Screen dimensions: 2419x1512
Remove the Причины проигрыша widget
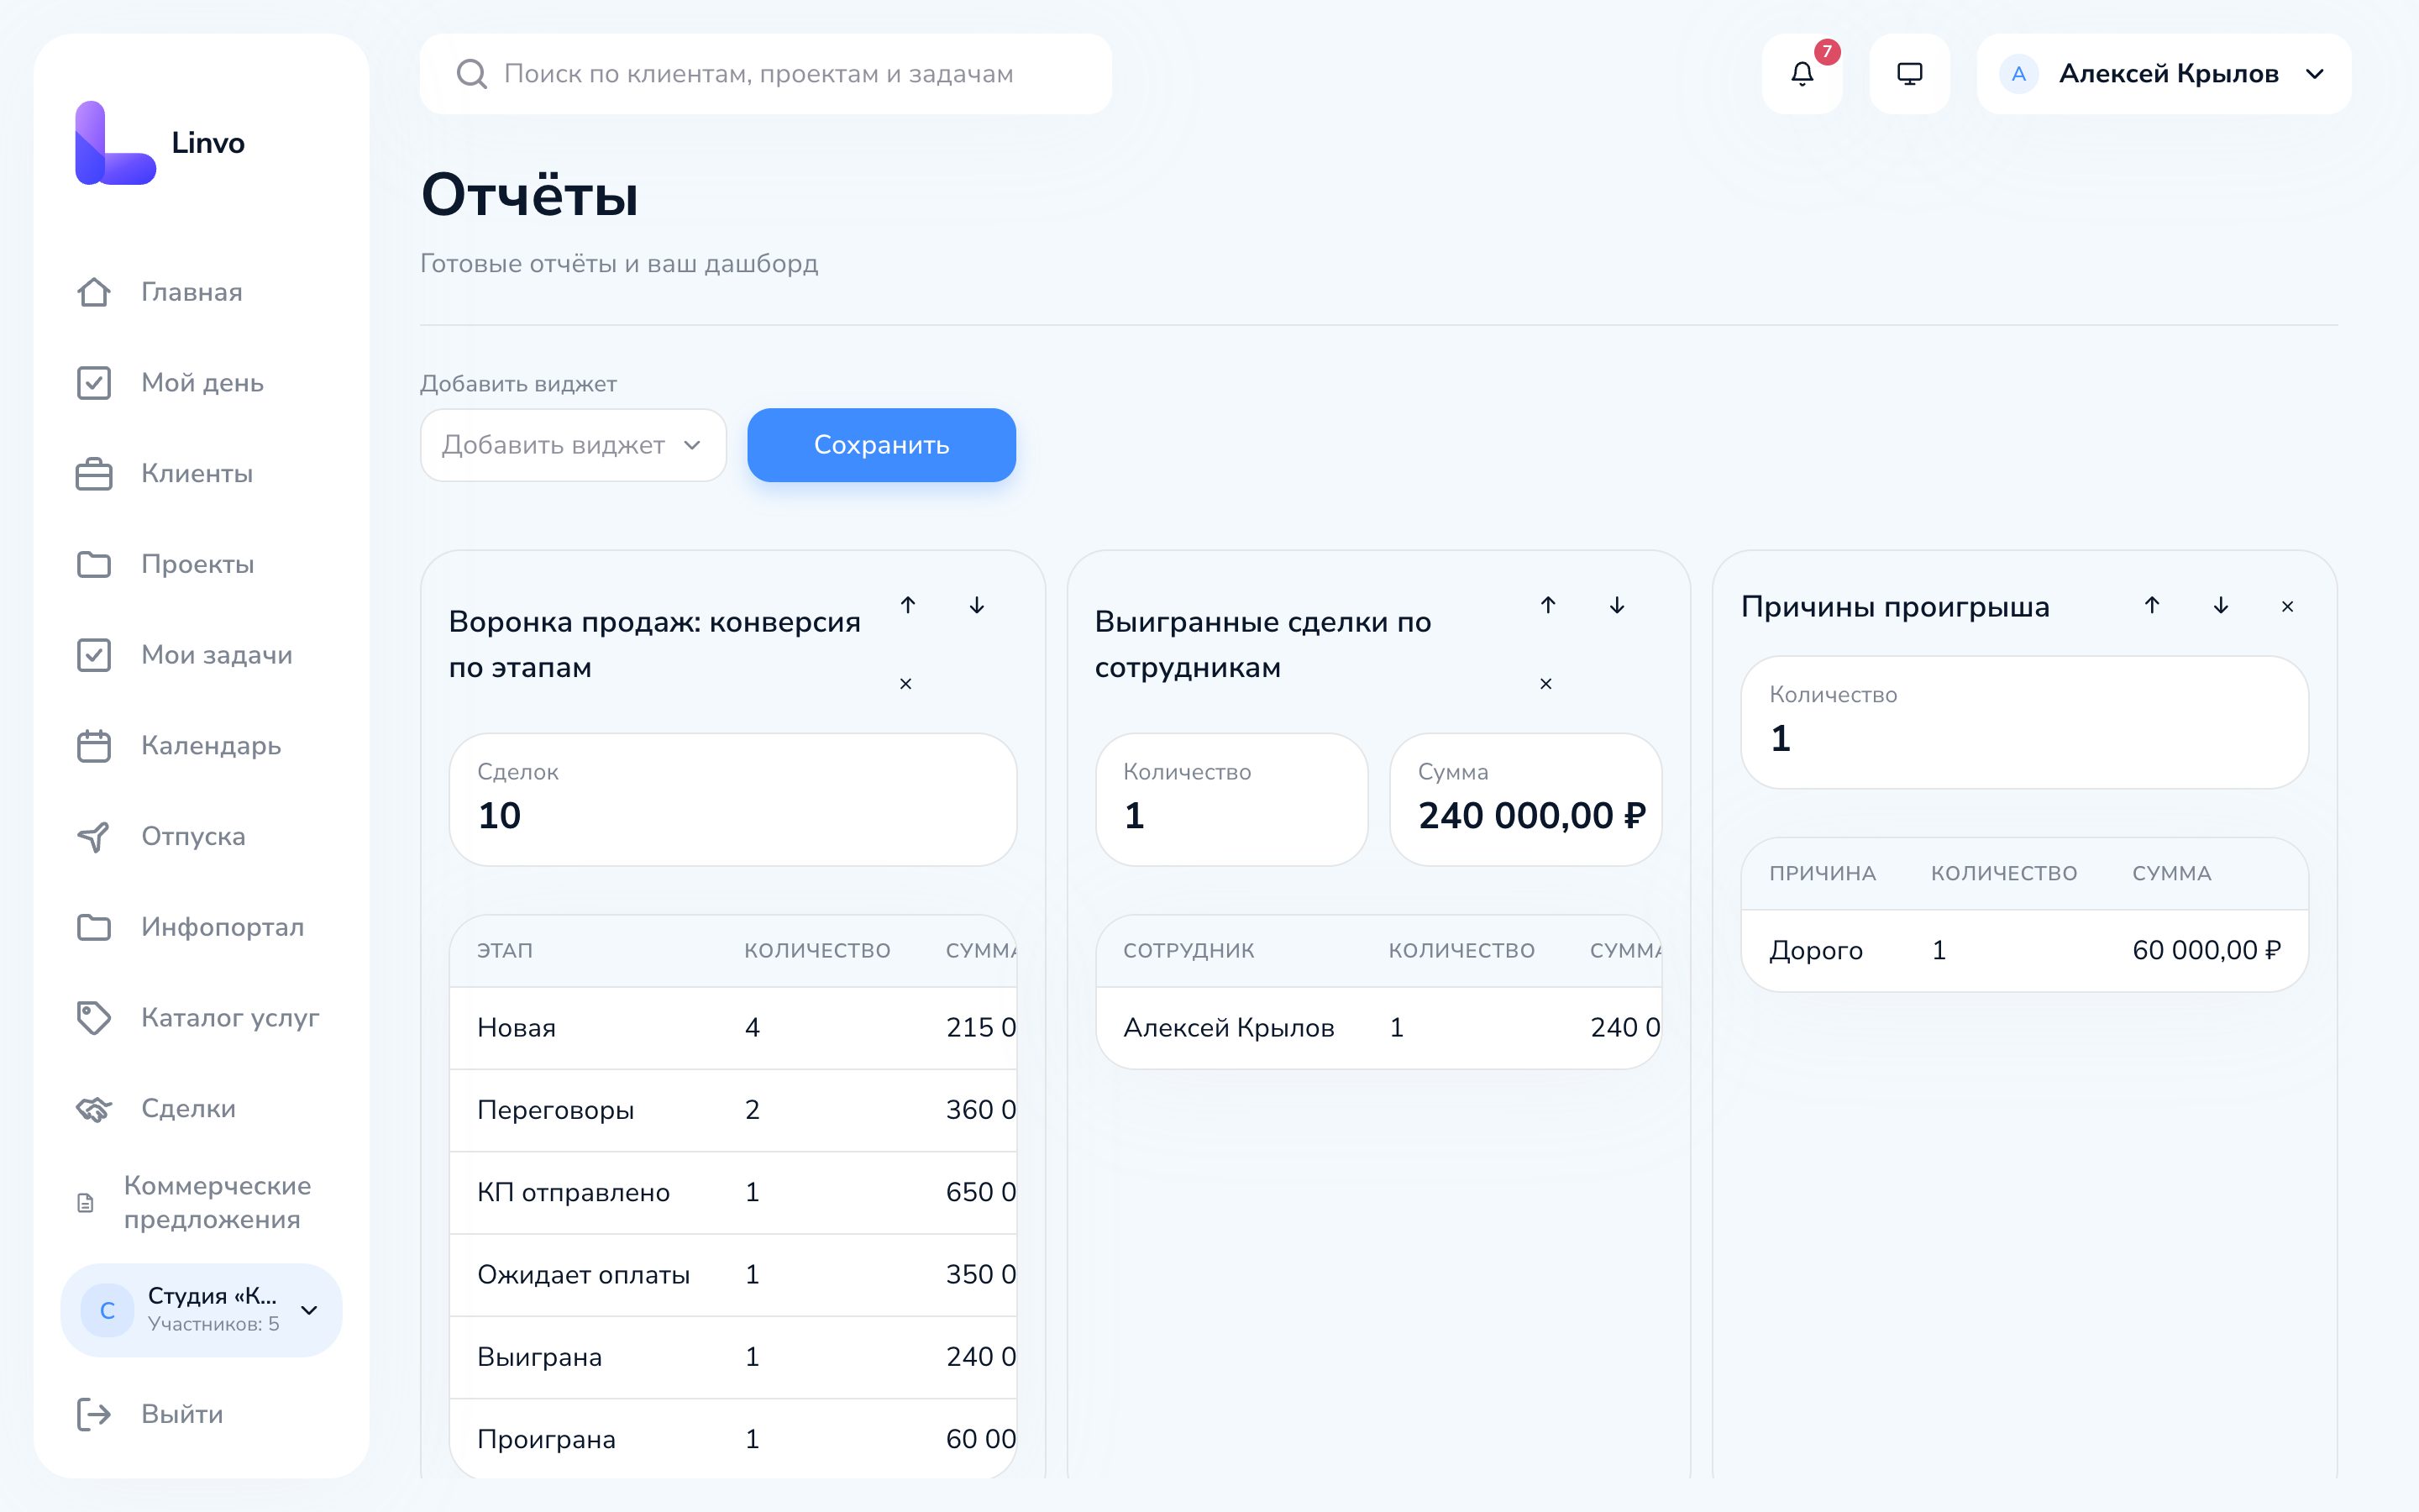(2287, 606)
